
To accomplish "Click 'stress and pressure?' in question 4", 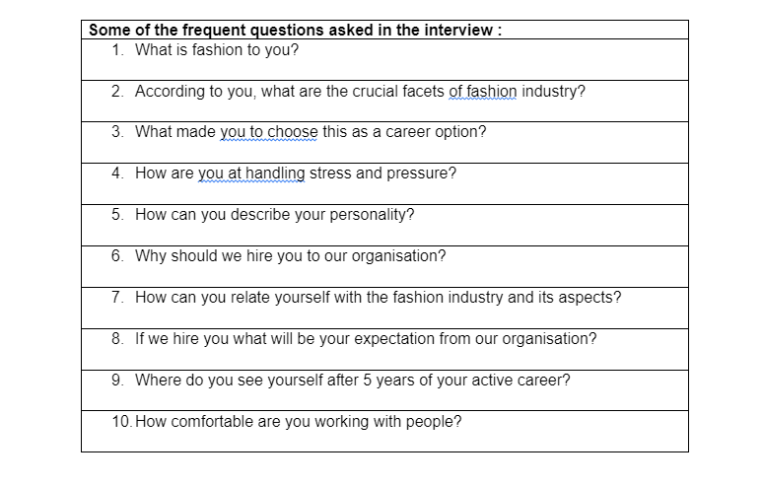I will click(x=382, y=174).
